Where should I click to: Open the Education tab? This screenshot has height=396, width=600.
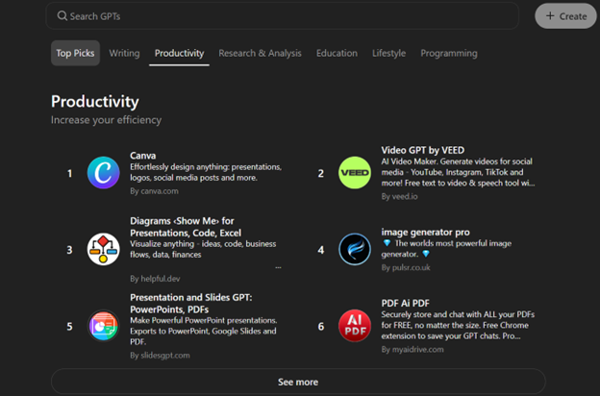point(337,53)
